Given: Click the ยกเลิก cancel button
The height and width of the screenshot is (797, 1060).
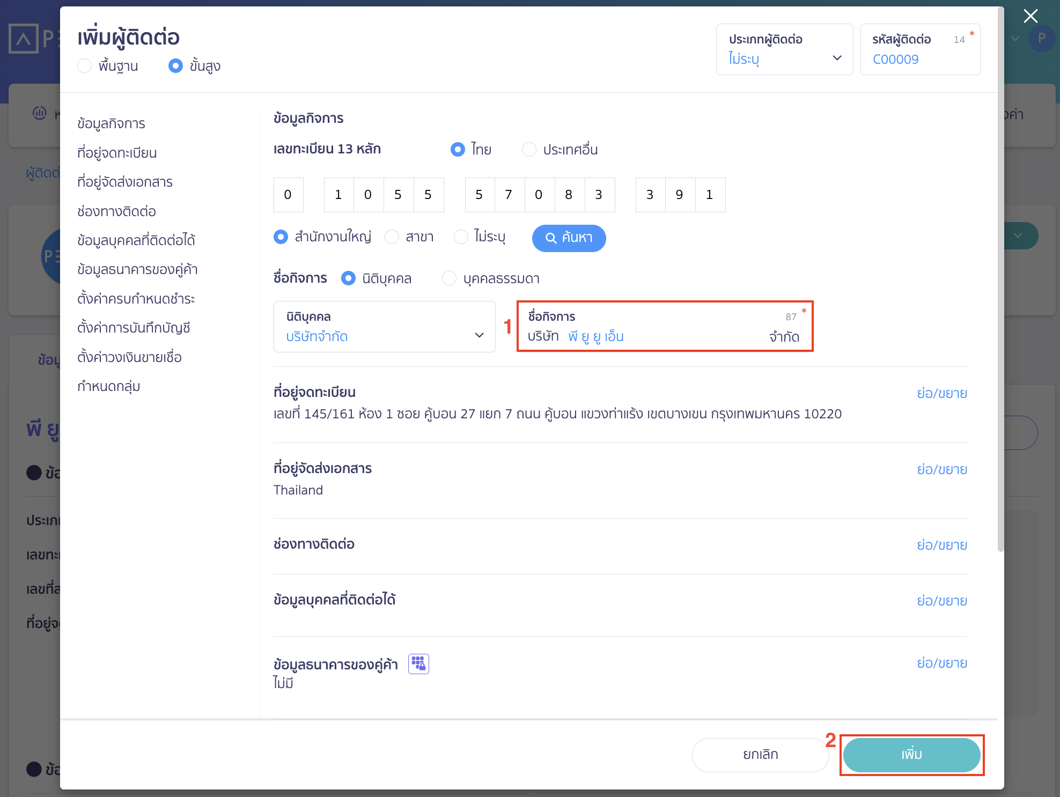Looking at the screenshot, I should [x=760, y=754].
